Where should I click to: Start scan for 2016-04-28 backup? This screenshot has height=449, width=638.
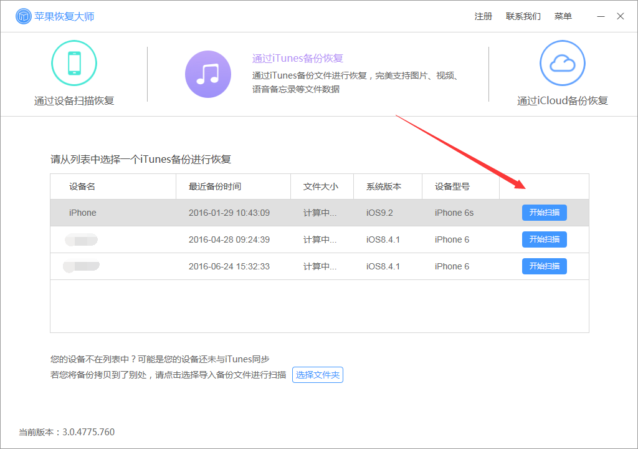pyautogui.click(x=545, y=239)
